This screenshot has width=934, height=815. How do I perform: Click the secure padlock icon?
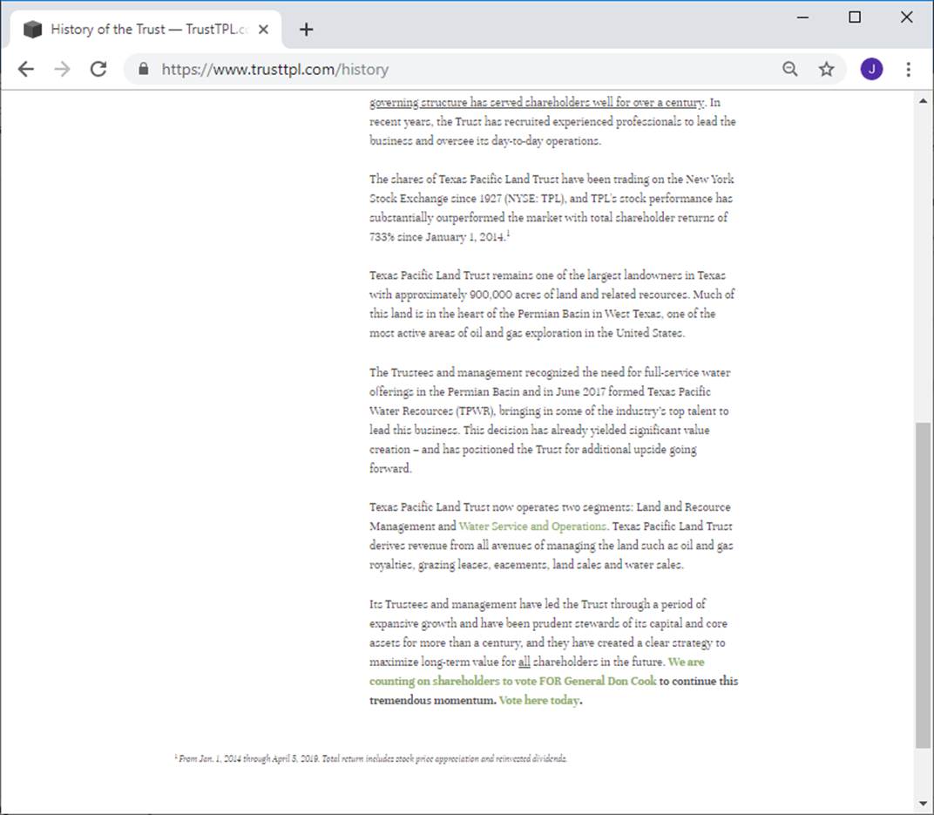[144, 70]
